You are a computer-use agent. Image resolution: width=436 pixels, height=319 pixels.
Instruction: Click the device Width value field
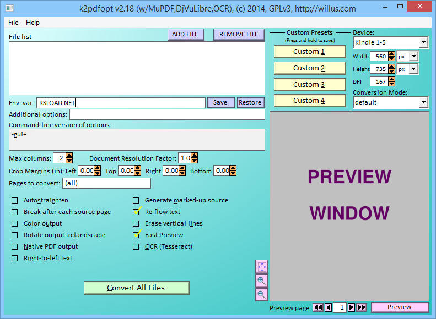click(379, 56)
